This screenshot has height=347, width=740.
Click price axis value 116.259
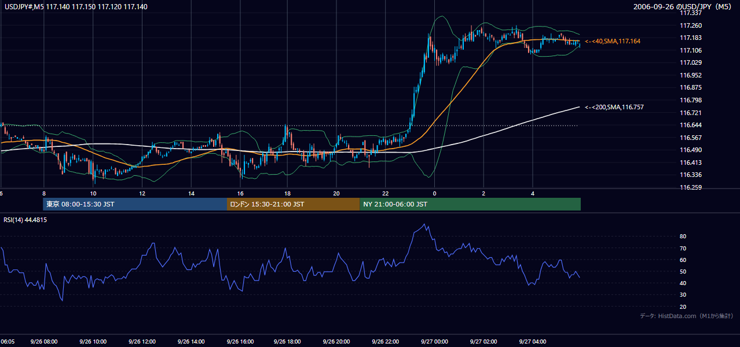(x=691, y=187)
